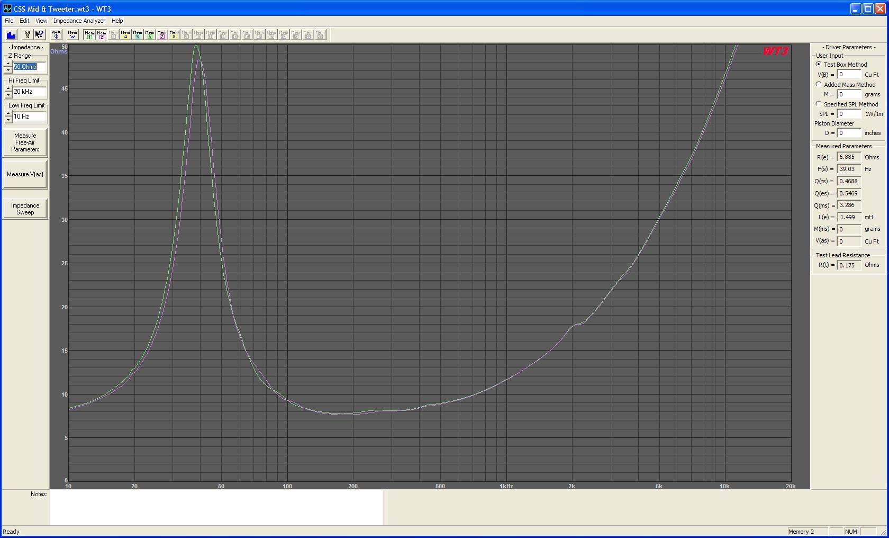The width and height of the screenshot is (889, 538).
Task: Decrease Z Range with down arrow
Action: [x=8, y=70]
